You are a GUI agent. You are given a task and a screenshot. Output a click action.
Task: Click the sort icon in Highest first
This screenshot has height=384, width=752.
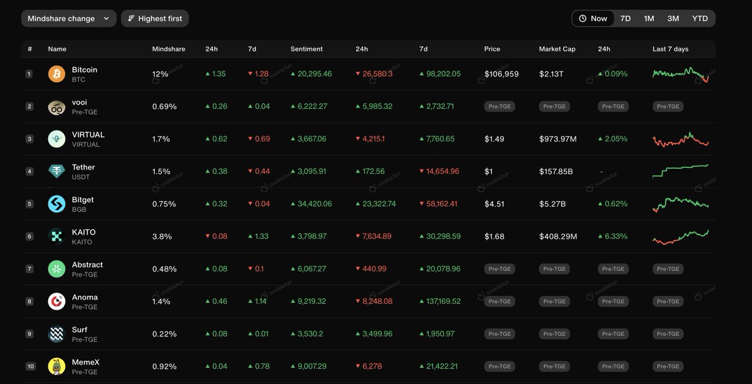click(131, 19)
